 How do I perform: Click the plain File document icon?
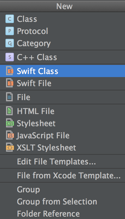pos(9,97)
